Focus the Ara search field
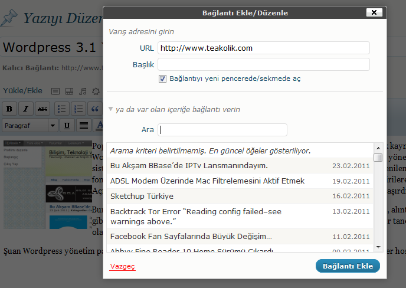The height and width of the screenshot is (288, 406). tap(222, 130)
